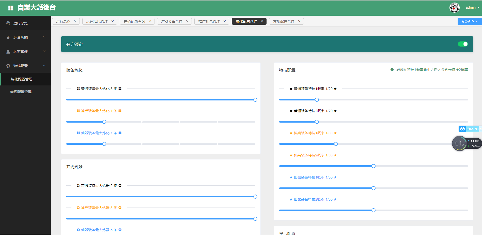Expand the 运营功能 sidebar menu

25,37
